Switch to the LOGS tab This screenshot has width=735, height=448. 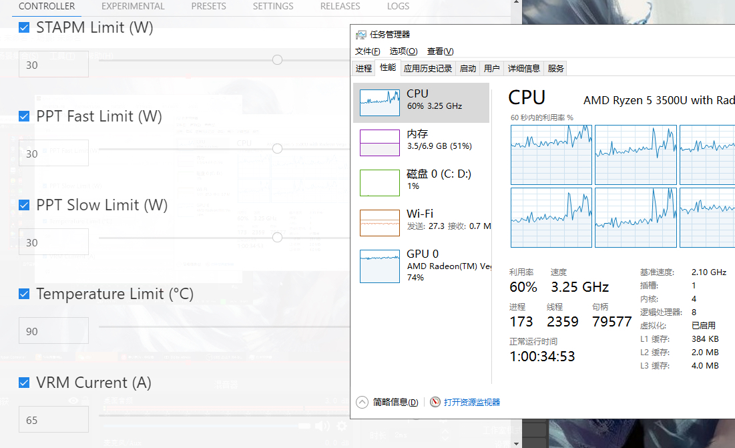coord(398,6)
